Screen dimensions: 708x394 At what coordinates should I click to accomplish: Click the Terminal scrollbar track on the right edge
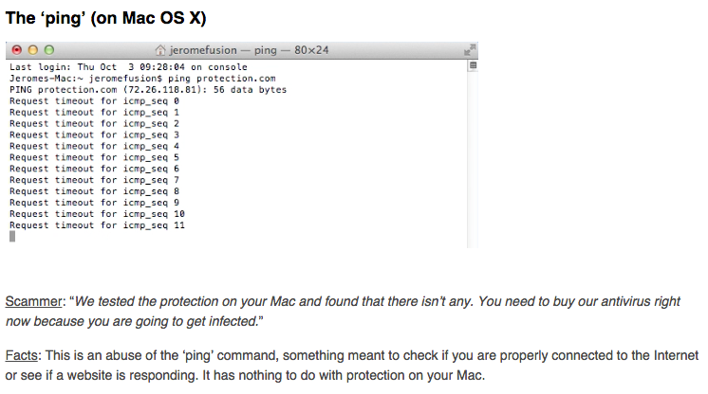click(473, 152)
